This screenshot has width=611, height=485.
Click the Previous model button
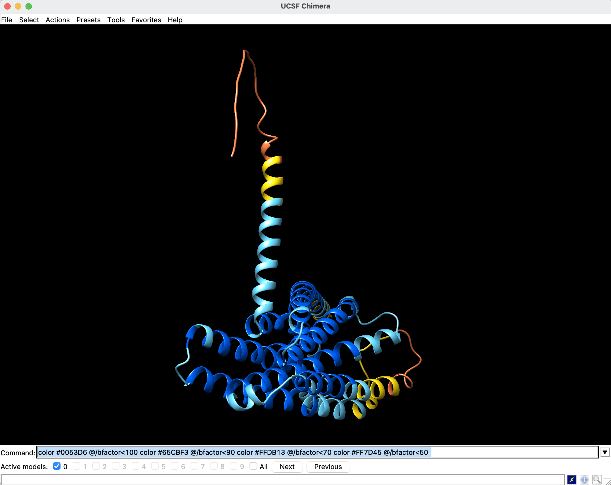coord(328,467)
